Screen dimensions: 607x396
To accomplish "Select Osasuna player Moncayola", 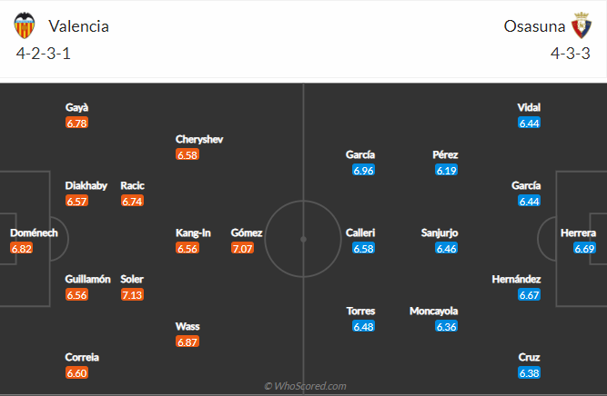I will (434, 311).
